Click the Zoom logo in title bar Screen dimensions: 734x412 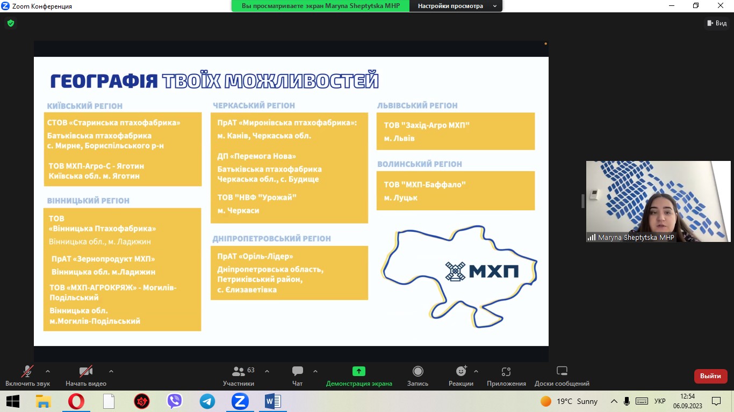point(5,6)
